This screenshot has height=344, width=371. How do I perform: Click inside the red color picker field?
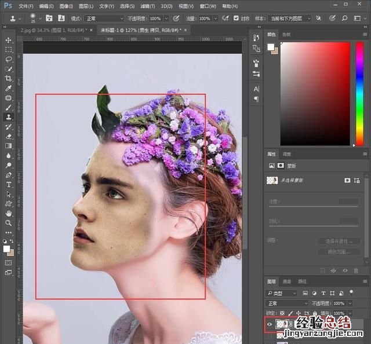point(316,93)
